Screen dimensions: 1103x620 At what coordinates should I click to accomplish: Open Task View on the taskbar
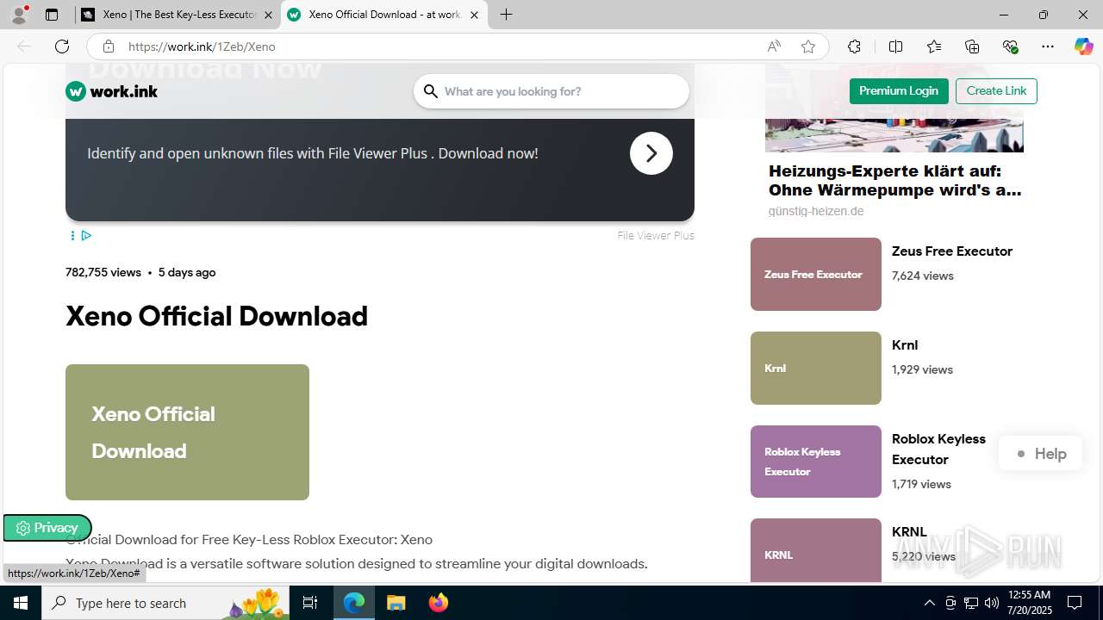(310, 603)
